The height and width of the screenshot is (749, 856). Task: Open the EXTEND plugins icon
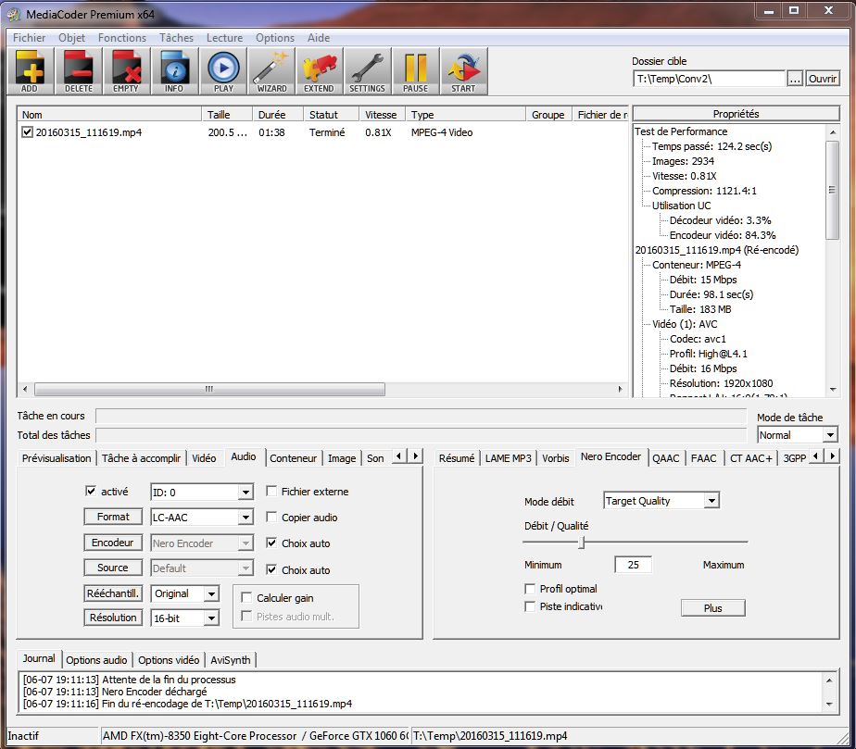pos(320,71)
